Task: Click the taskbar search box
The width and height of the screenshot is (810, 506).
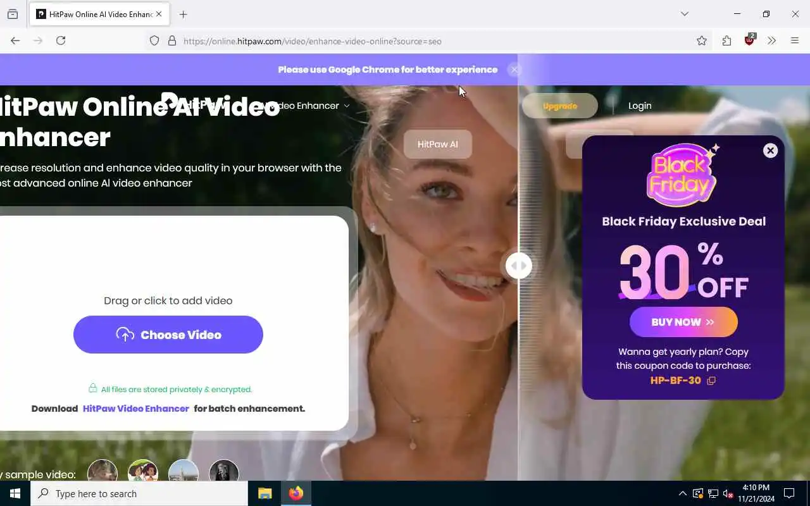Action: (139, 493)
